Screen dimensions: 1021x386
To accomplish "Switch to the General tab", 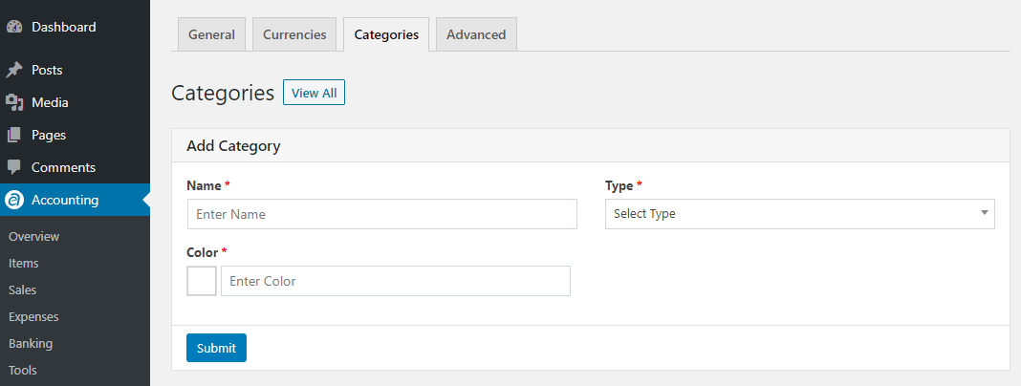I will (x=211, y=34).
